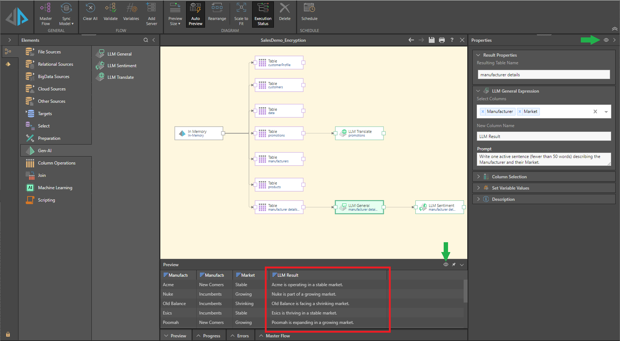The width and height of the screenshot is (620, 341).
Task: Toggle the Preview panel eye icon
Action: click(446, 265)
